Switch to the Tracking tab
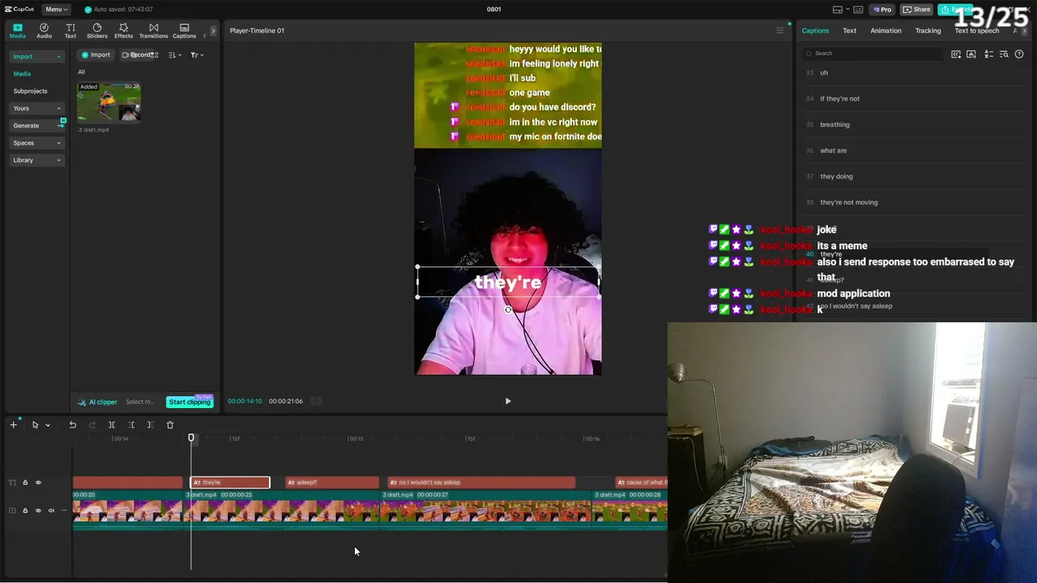The image size is (1037, 583). [928, 31]
